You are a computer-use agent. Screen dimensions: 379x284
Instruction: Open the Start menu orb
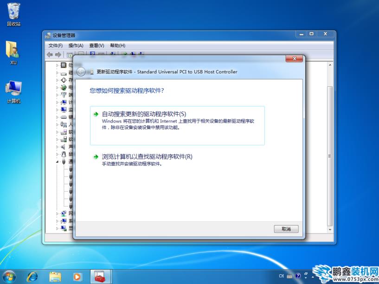pyautogui.click(x=9, y=277)
